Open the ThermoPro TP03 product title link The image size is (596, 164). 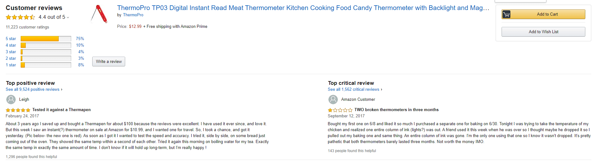(x=303, y=8)
